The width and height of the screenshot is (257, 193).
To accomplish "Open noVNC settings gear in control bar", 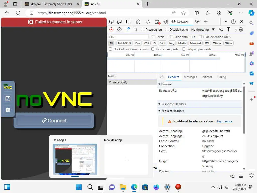I will pos(8,110).
